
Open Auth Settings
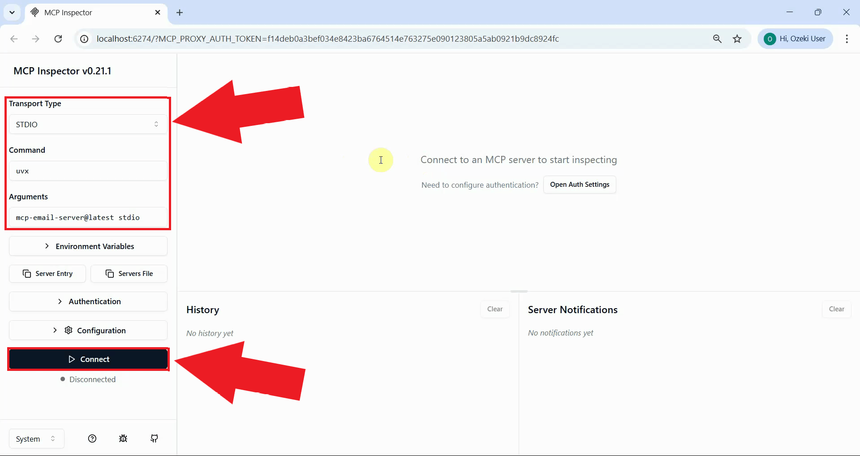click(x=580, y=184)
